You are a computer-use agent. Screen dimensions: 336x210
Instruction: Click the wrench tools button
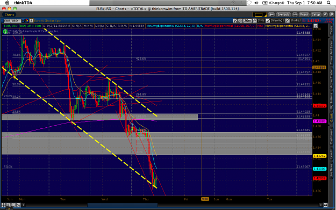(x=271, y=15)
